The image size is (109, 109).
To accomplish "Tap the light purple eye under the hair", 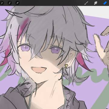I will point(25,48).
